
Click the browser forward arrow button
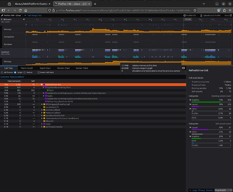[14, 10]
